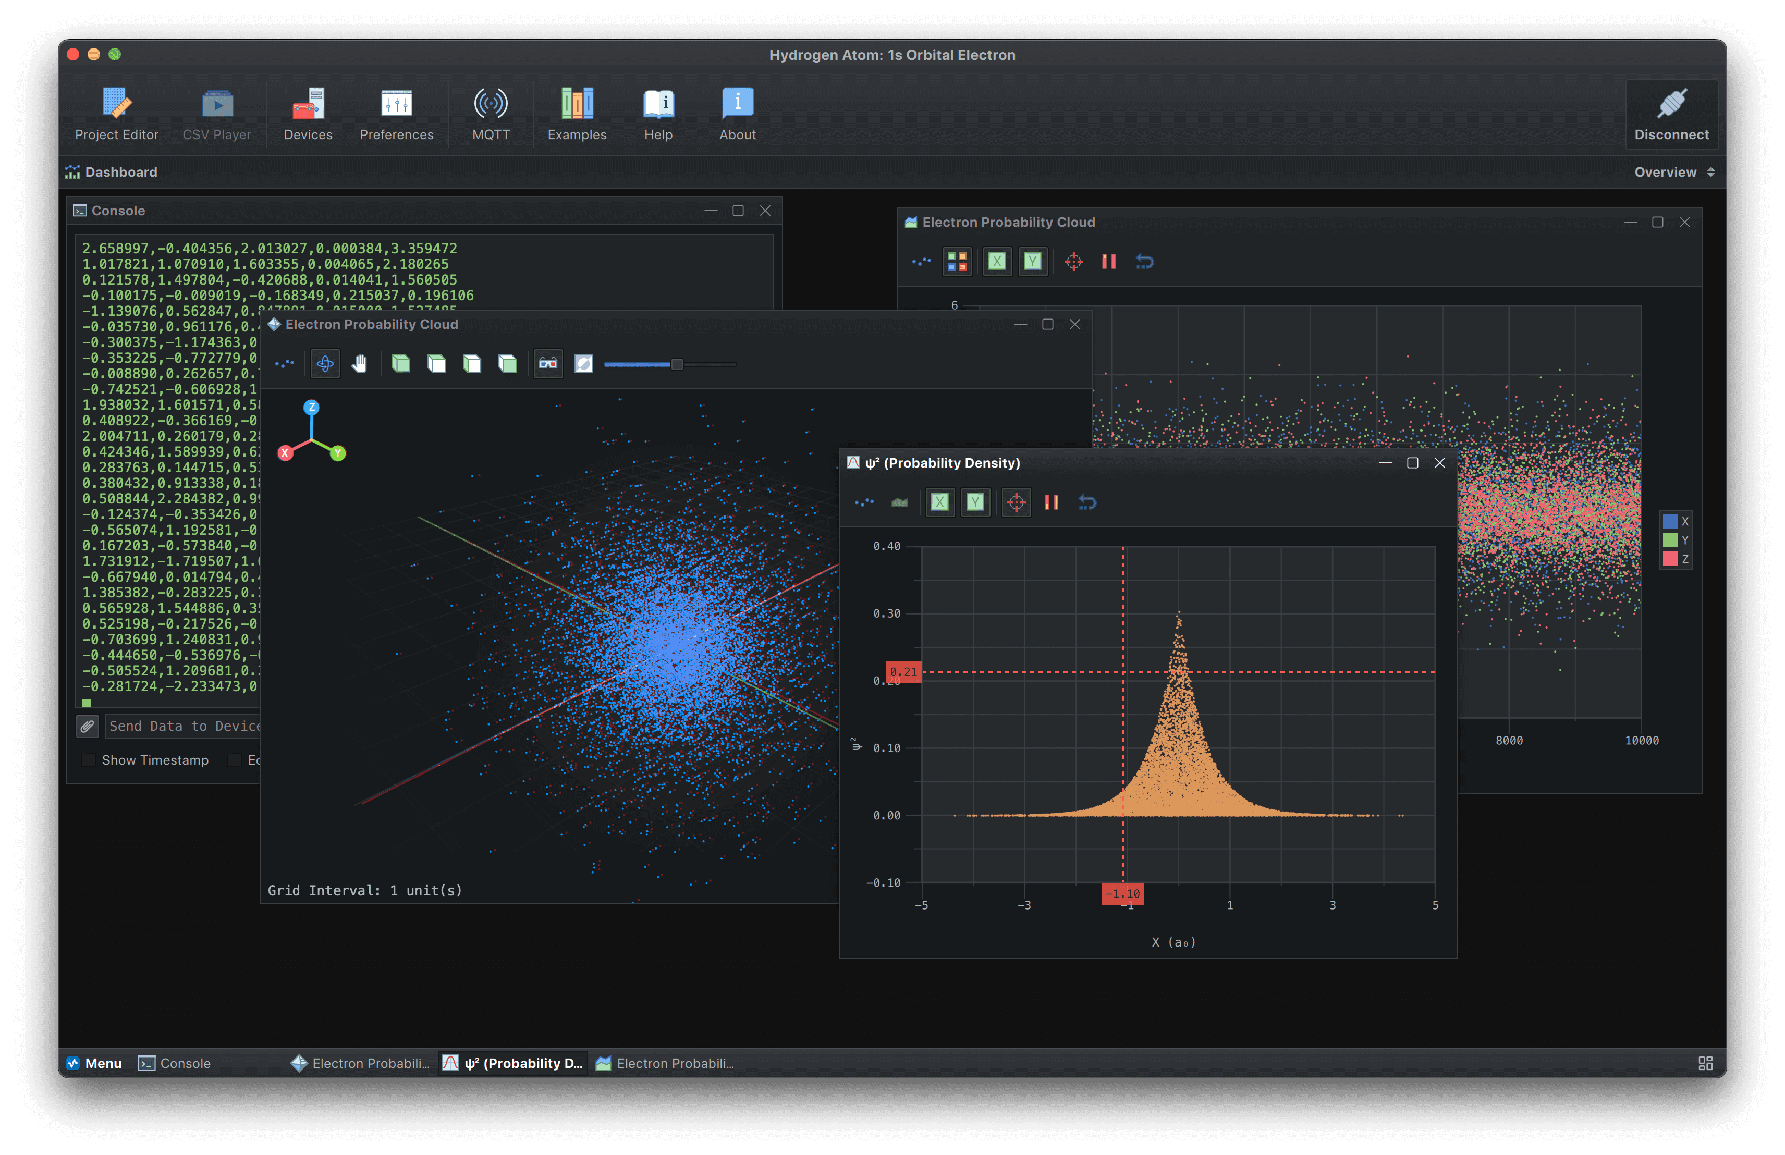Toggle anaglyph 3D glasses mode
Viewport: 1785px width, 1155px height.
click(548, 364)
